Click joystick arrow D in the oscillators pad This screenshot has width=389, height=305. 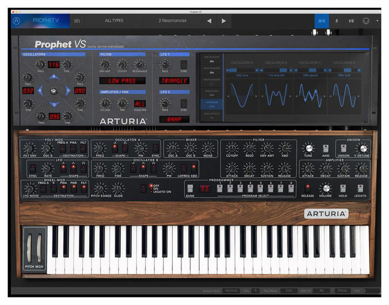[54, 104]
